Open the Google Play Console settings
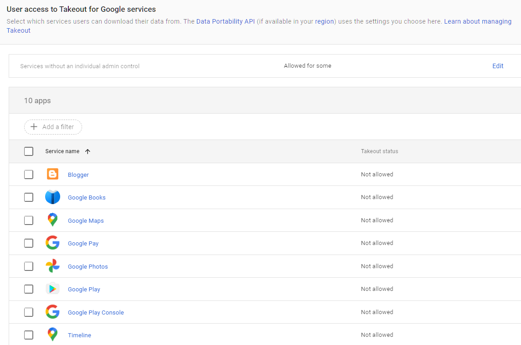The height and width of the screenshot is (345, 521). (96, 312)
